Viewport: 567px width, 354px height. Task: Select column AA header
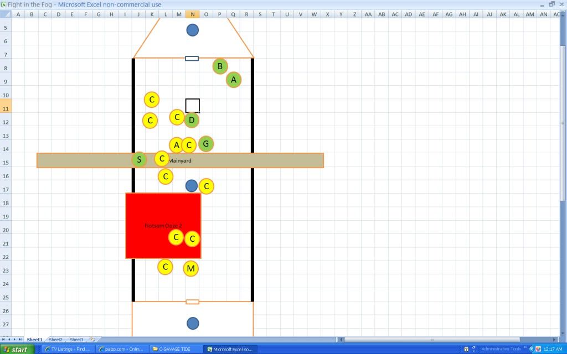tap(368, 14)
